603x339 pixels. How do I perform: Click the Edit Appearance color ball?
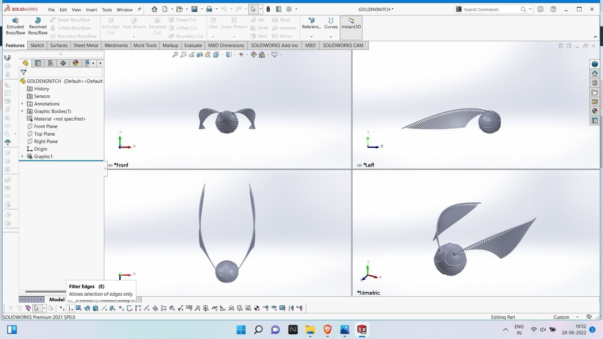[x=254, y=55]
